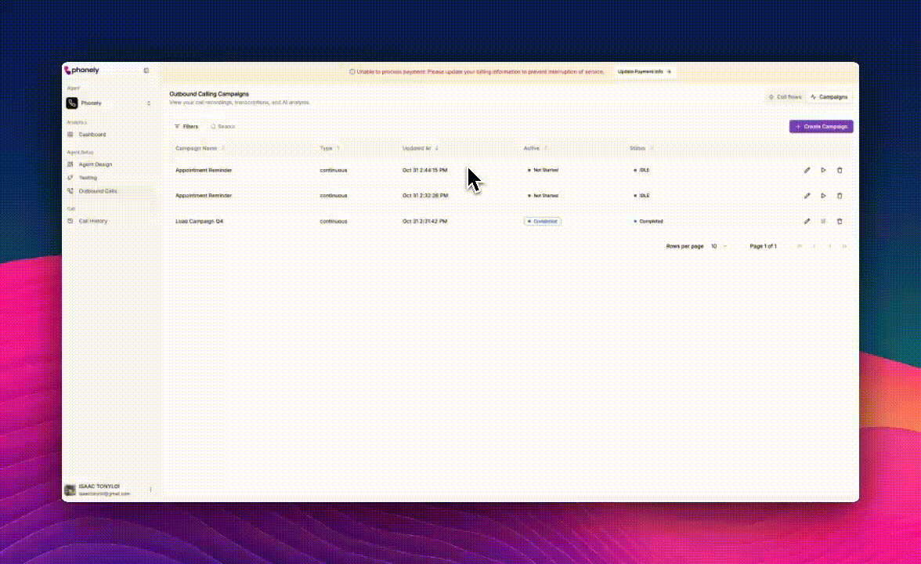Switch to the Campaigns tab
This screenshot has width=921, height=564.
(829, 97)
